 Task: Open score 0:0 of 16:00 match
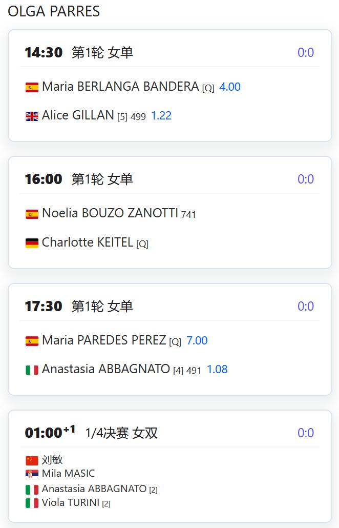[x=306, y=179]
